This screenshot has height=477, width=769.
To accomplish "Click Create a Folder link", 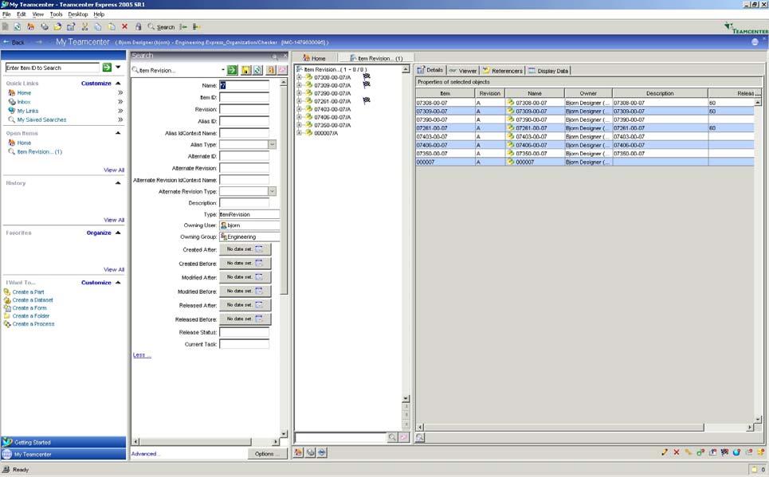I will 31,316.
